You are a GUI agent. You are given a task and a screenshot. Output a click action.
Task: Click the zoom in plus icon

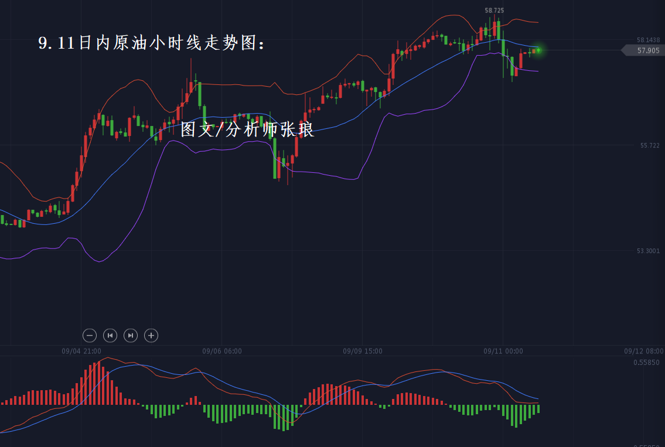click(x=151, y=335)
